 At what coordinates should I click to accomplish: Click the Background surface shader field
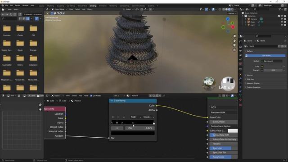coord(271,61)
